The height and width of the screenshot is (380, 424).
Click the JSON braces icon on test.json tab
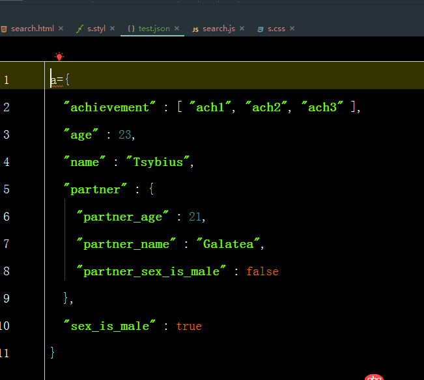coord(131,29)
